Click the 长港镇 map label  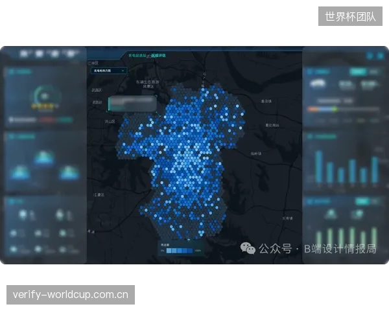click(287, 218)
